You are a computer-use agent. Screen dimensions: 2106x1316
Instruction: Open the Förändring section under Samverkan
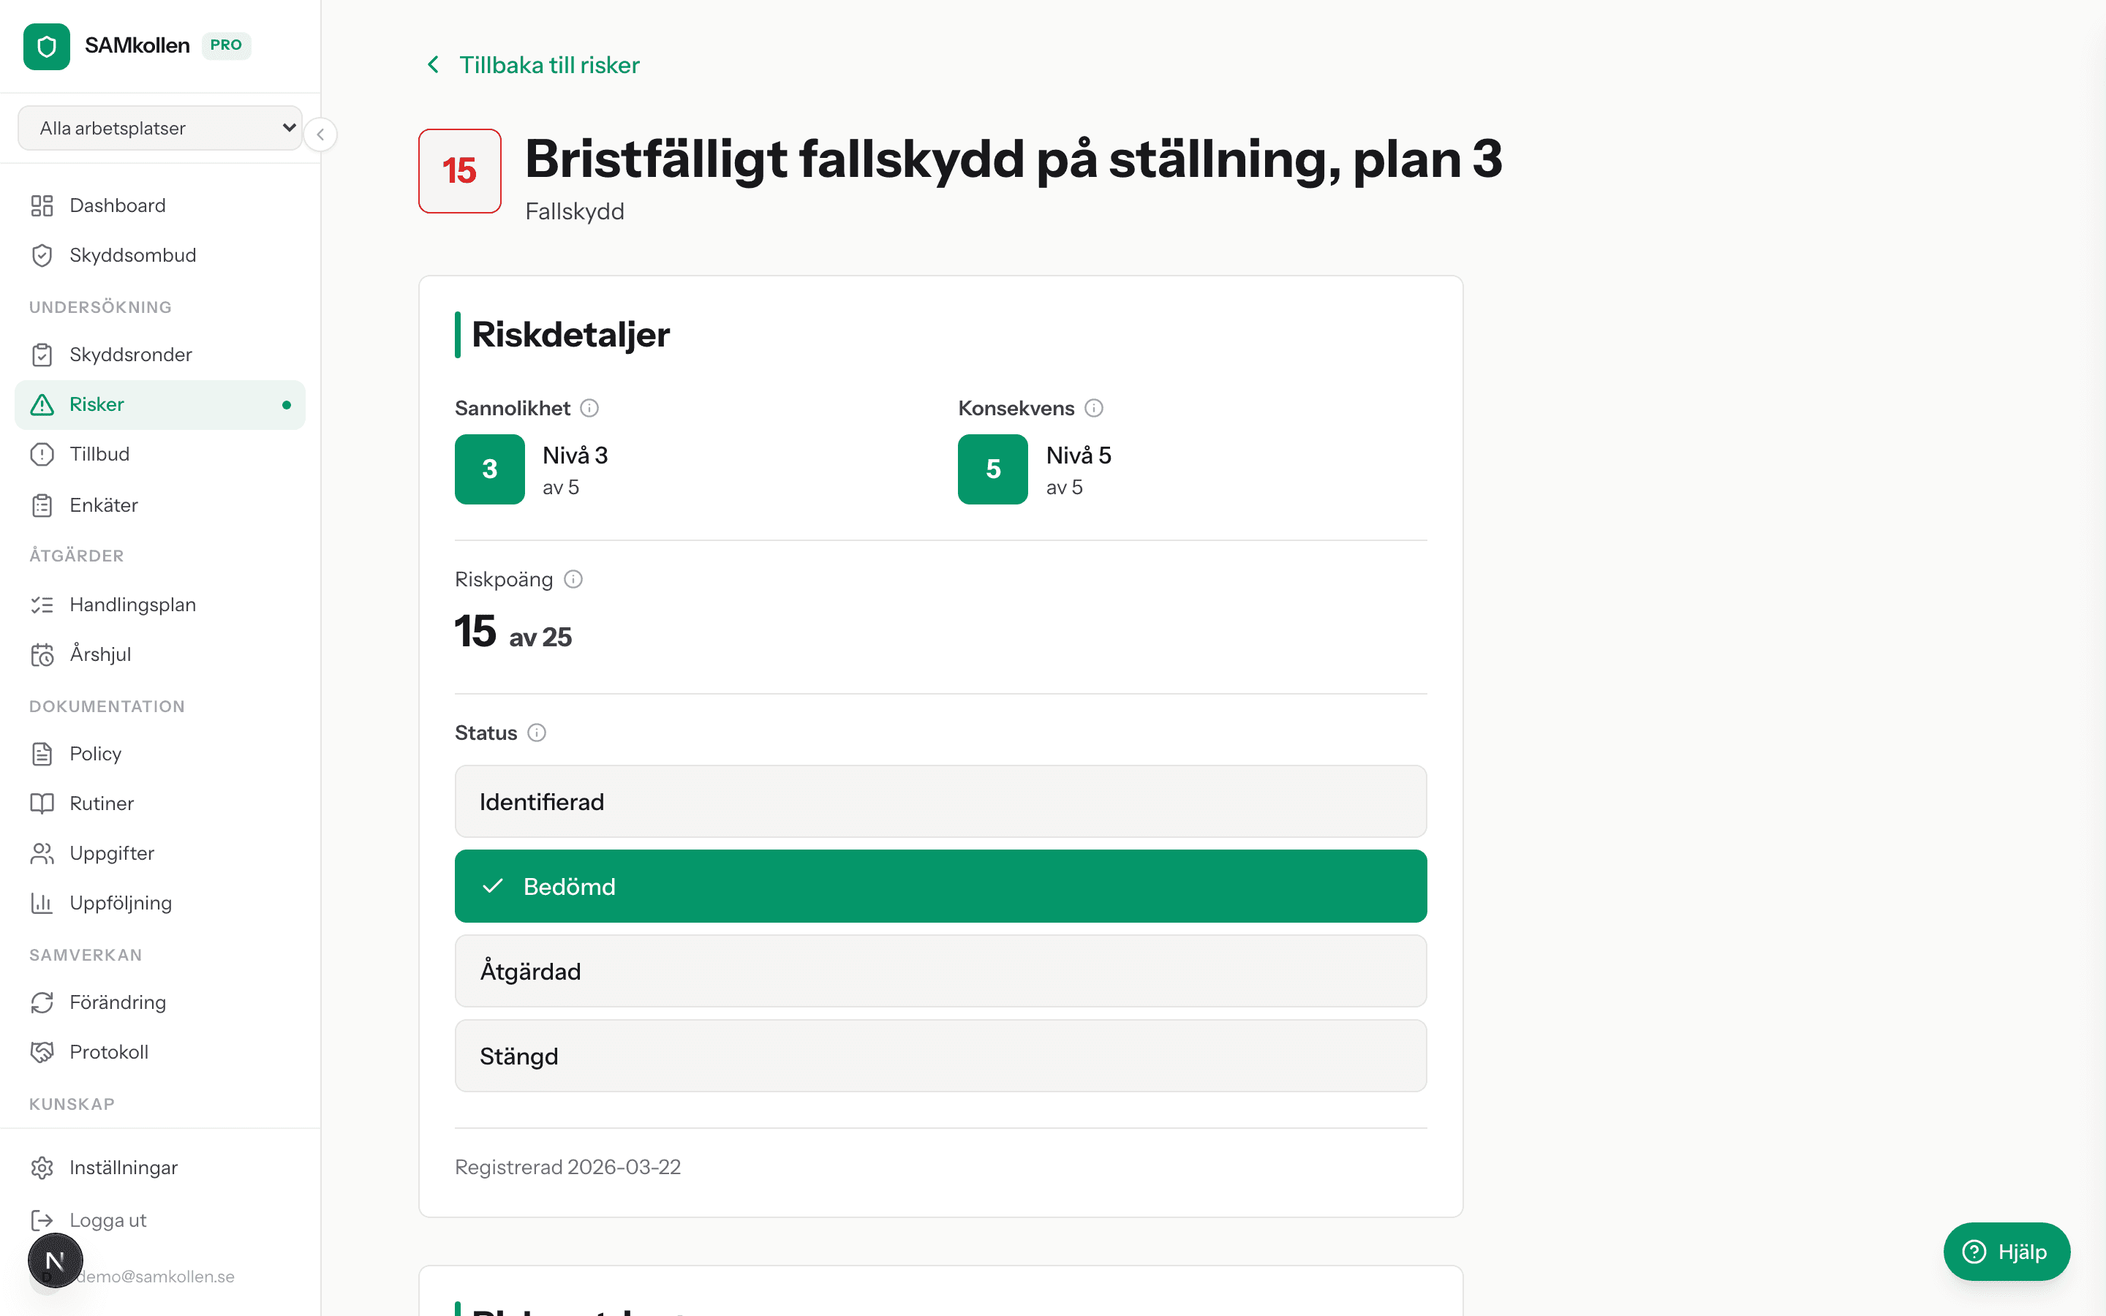pyautogui.click(x=118, y=1002)
